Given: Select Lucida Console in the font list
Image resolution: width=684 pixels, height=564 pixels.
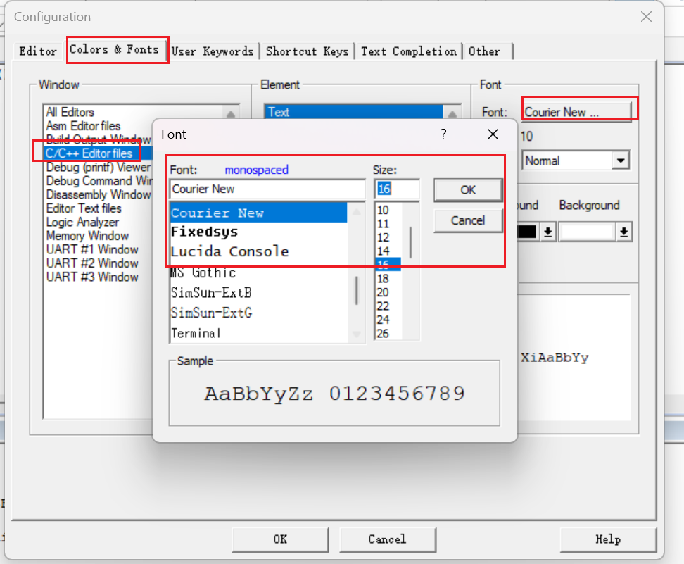Looking at the screenshot, I should click(229, 251).
